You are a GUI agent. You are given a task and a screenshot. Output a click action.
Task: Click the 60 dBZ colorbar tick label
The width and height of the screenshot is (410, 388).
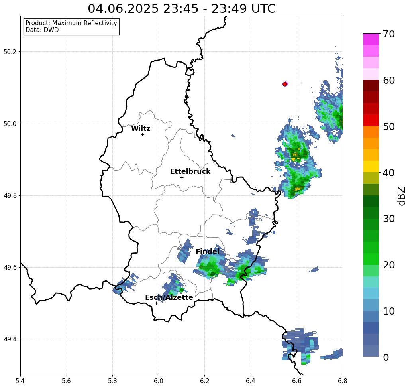389,80
